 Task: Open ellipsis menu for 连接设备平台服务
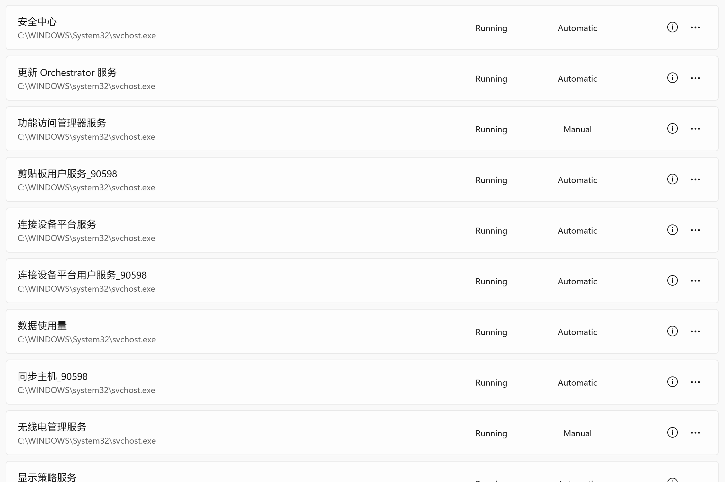[695, 230]
